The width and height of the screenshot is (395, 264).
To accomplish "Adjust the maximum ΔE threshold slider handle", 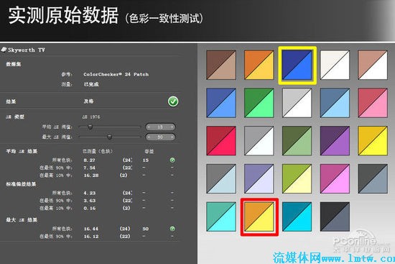I will pos(109,137).
